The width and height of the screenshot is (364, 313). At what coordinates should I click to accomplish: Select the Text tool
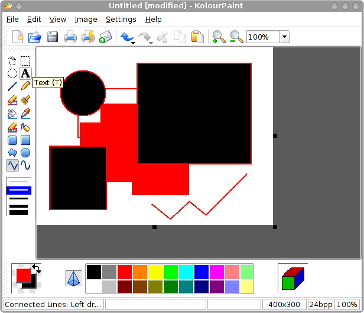25,73
